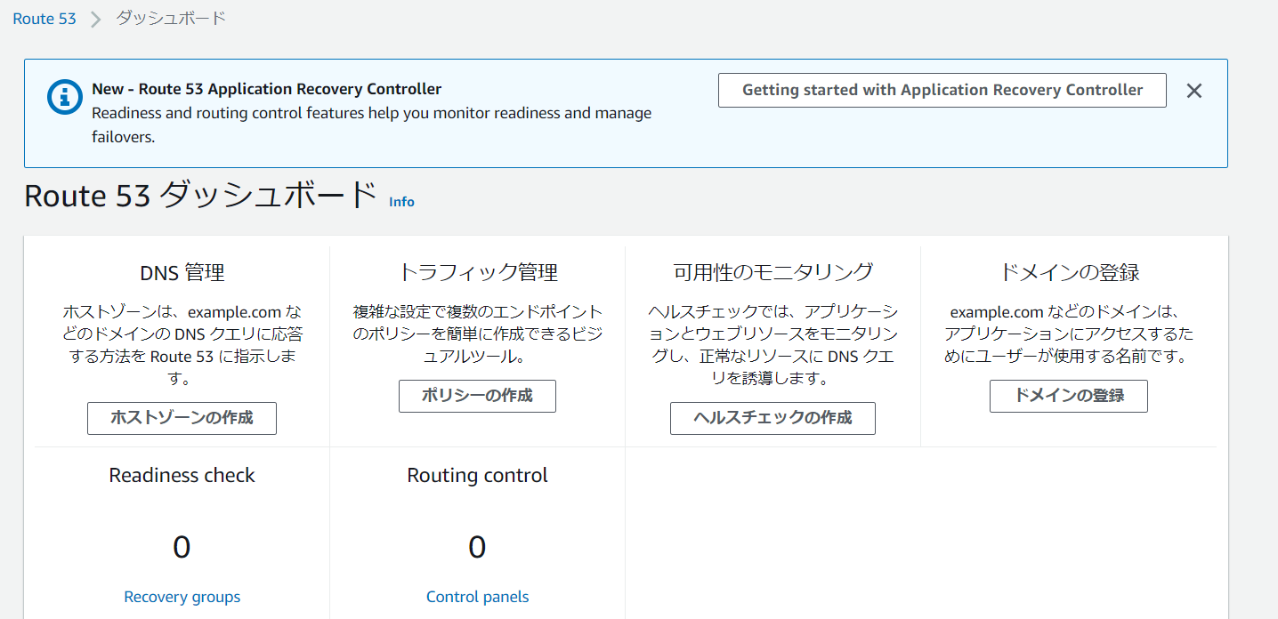Open Getting started with Application Recovery Controller
The height and width of the screenshot is (619, 1278).
pos(942,90)
